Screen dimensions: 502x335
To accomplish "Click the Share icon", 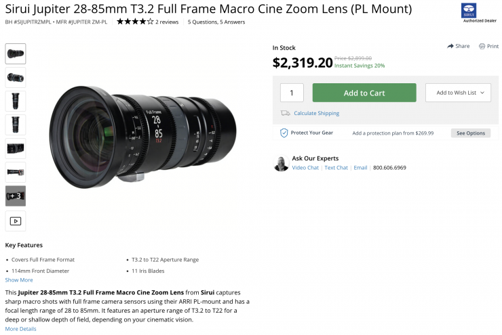I will click(x=450, y=46).
